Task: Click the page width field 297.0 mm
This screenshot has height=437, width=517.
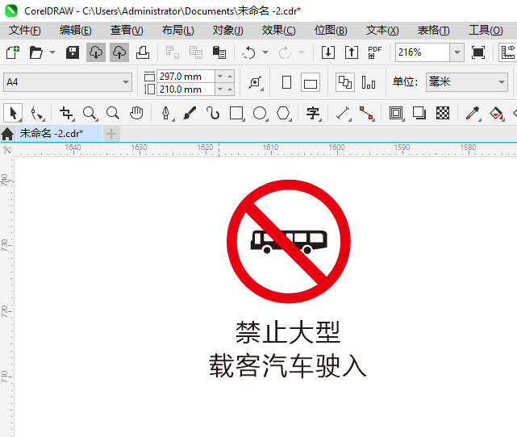Action: (x=186, y=76)
